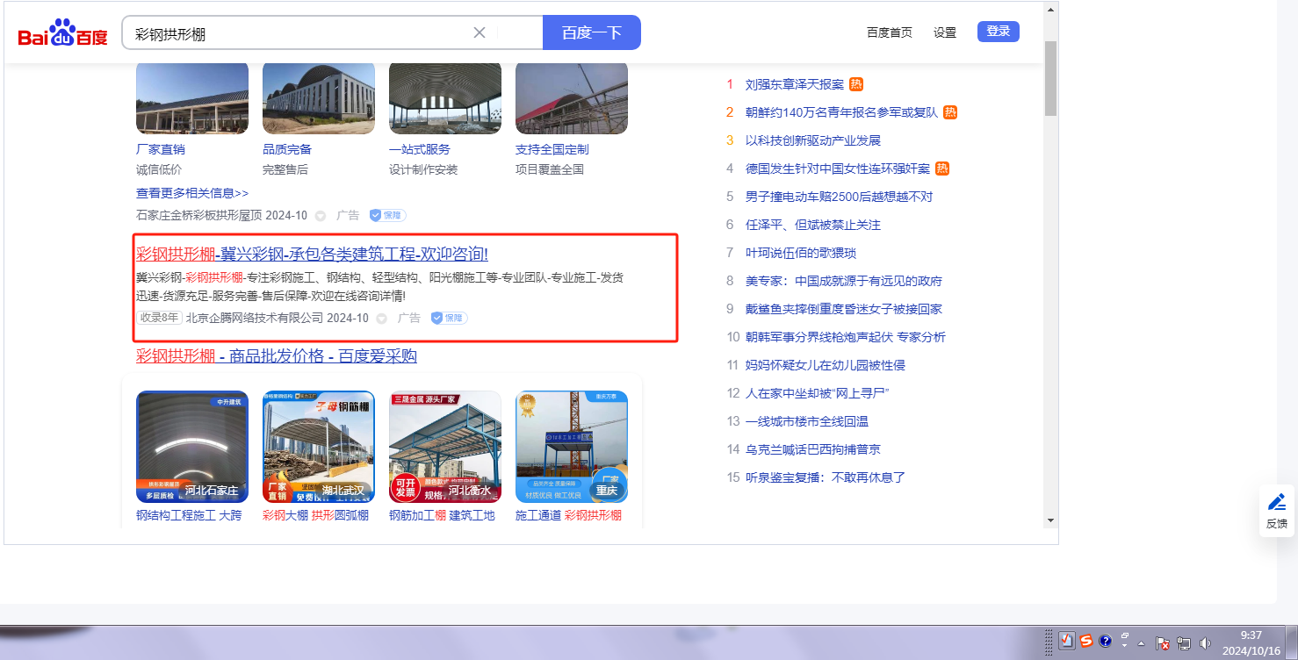This screenshot has width=1298, height=660.
Task: Clear the search box with the X icon
Action: click(480, 32)
